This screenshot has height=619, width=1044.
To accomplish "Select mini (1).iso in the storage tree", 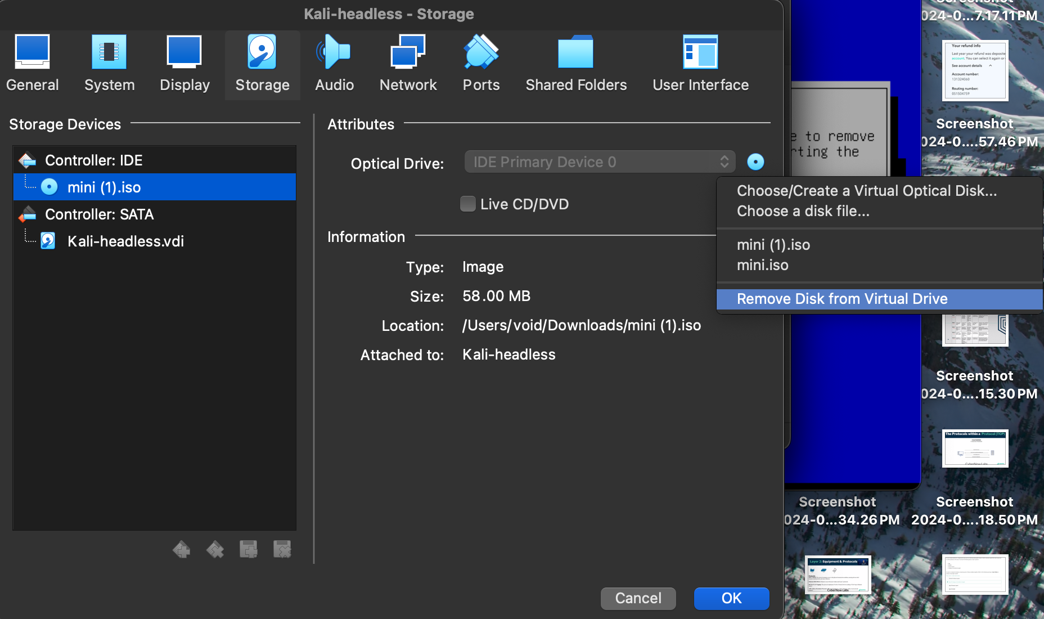I will click(x=155, y=187).
